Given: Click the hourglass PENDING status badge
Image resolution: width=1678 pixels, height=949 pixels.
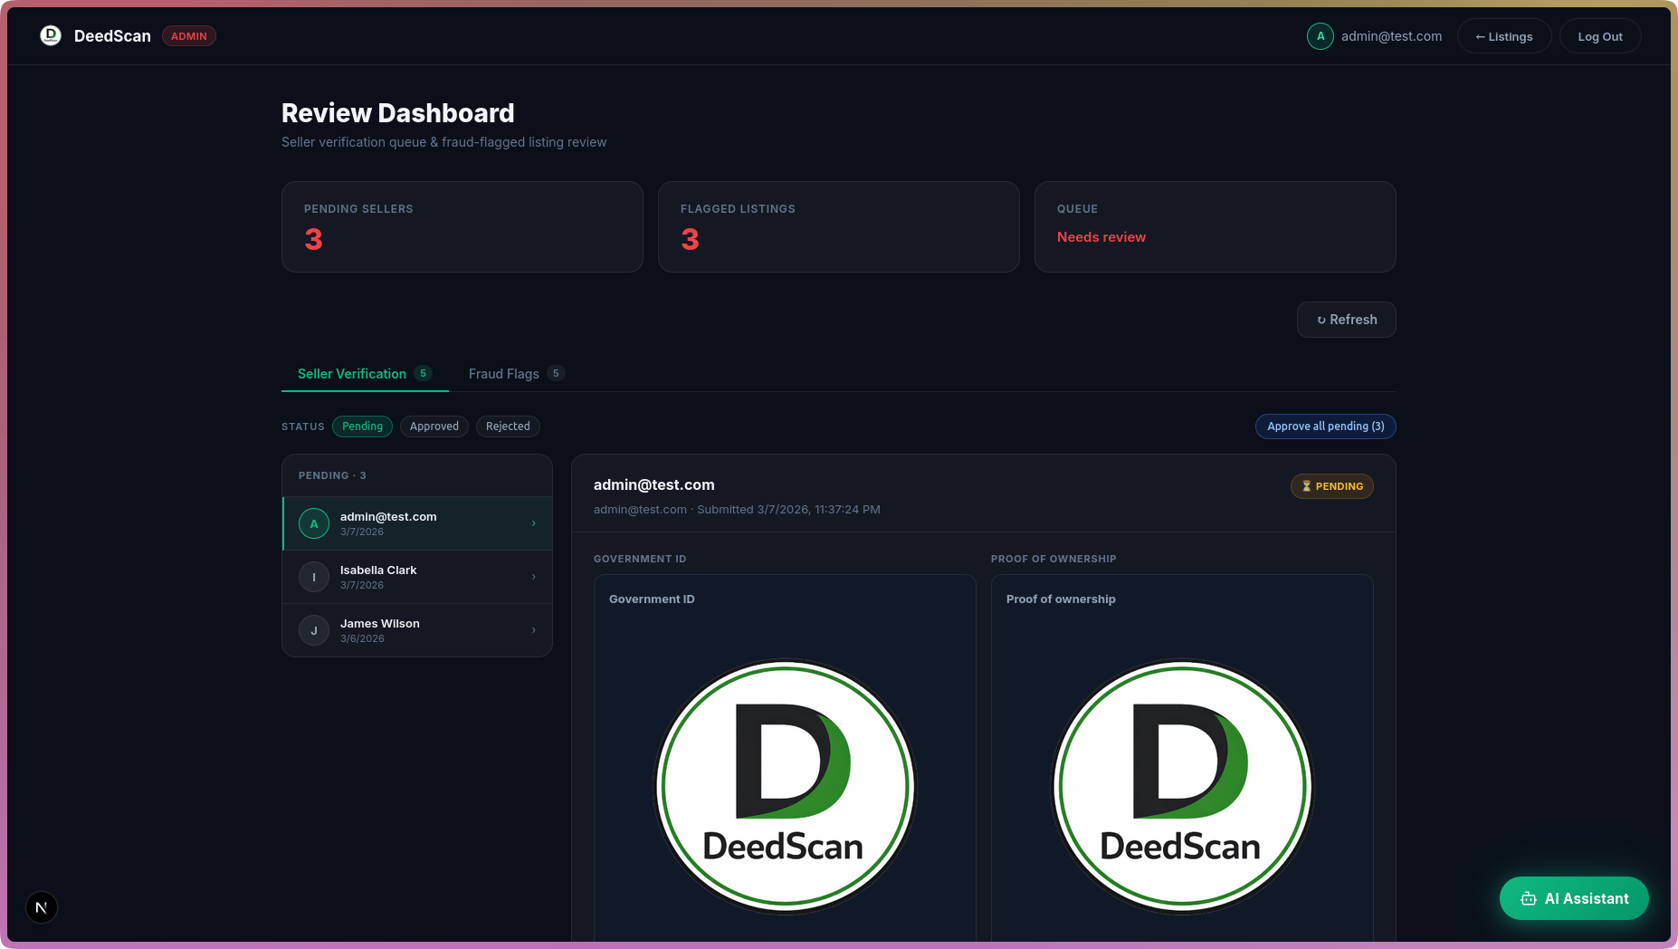Looking at the screenshot, I should click(x=1332, y=486).
